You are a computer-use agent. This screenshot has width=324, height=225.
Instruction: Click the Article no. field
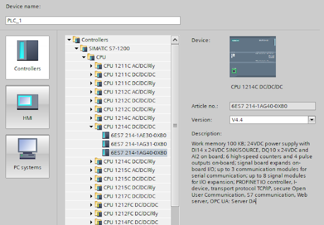point(272,106)
